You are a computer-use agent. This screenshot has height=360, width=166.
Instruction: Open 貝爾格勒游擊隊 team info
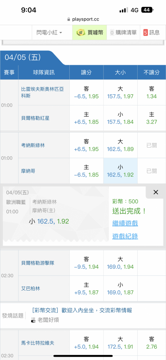(x=38, y=263)
